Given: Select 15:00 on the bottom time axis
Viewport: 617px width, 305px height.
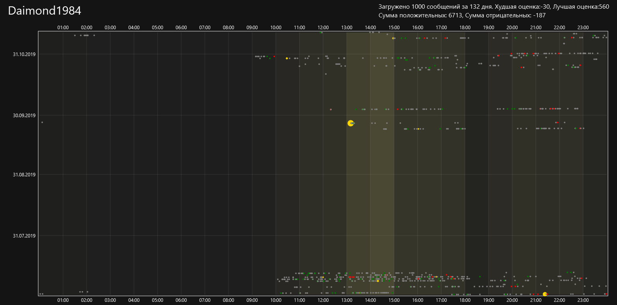Looking at the screenshot, I should [x=394, y=300].
